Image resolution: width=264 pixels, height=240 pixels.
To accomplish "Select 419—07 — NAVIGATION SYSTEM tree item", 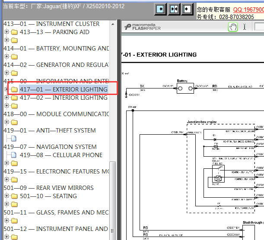I will pyautogui.click(x=50, y=147).
